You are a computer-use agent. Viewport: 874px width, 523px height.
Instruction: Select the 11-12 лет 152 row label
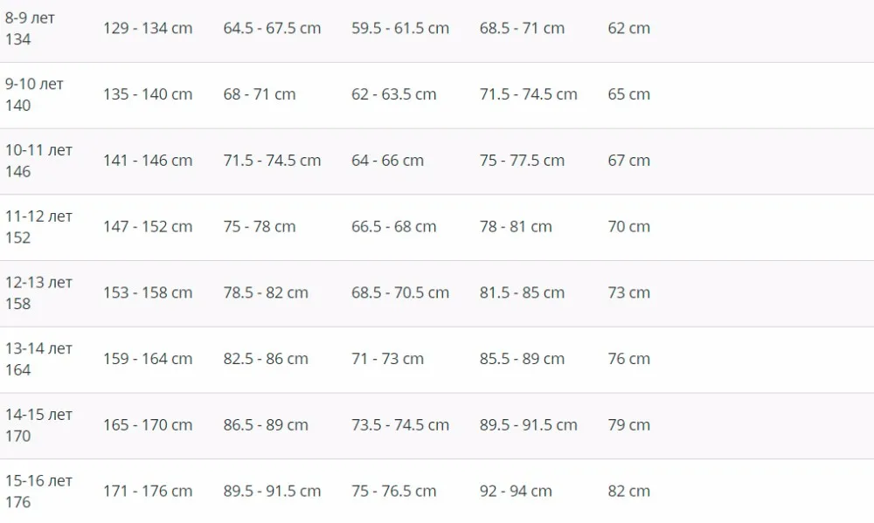(x=38, y=227)
